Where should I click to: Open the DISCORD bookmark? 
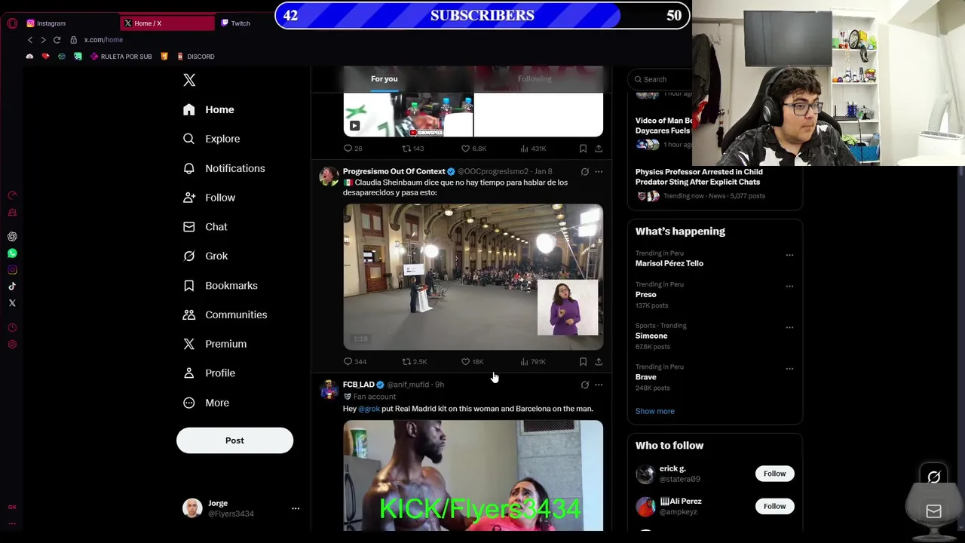(196, 57)
